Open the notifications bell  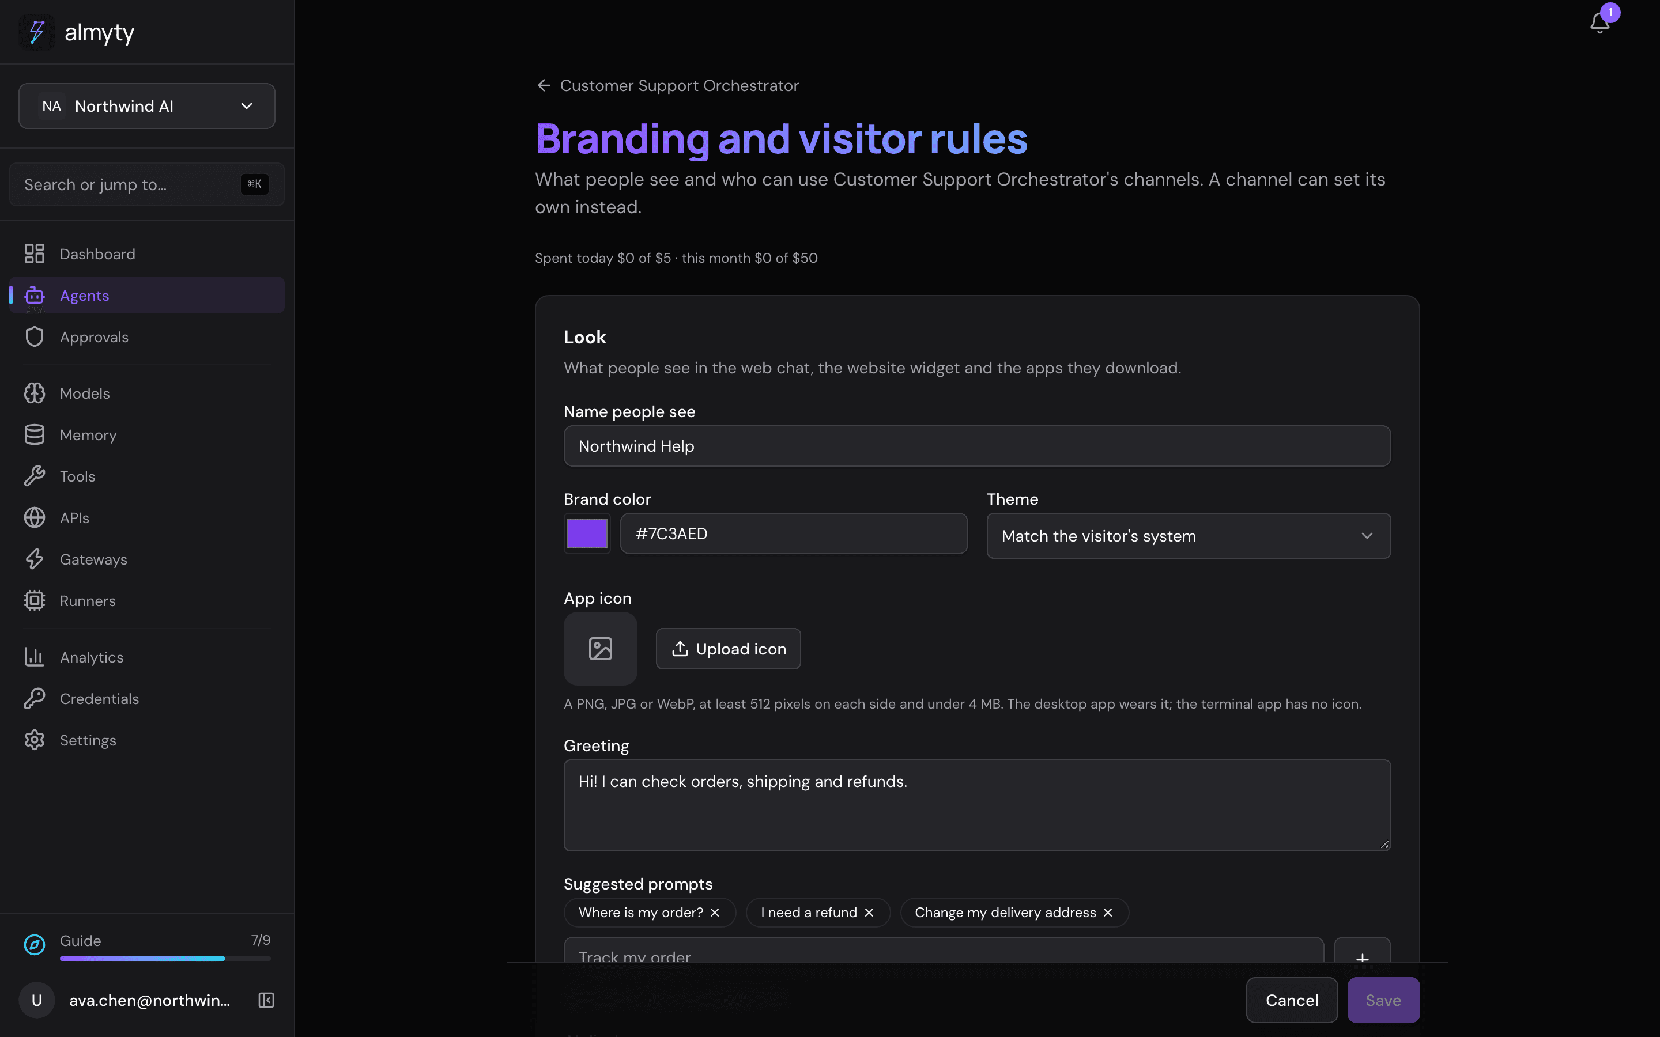1599,22
